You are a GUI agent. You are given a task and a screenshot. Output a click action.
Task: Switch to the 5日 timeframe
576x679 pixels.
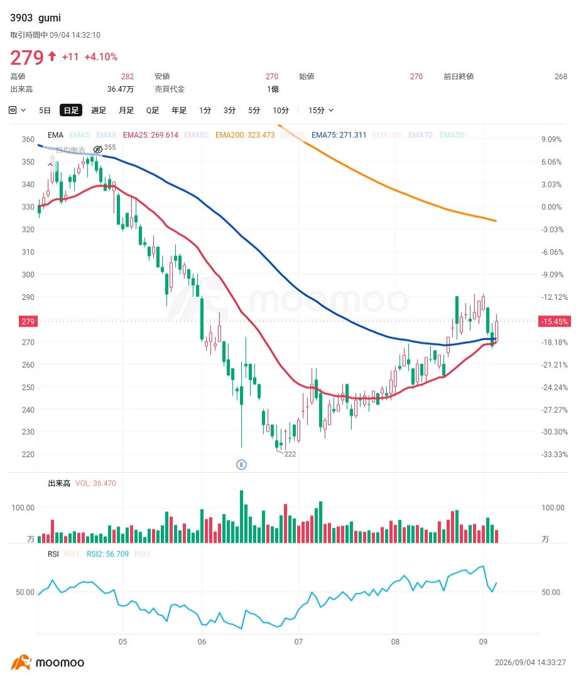click(45, 111)
